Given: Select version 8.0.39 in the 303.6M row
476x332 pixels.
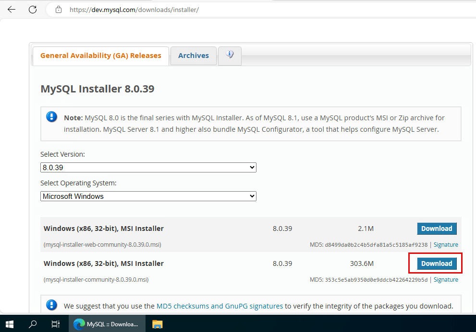Looking at the screenshot, I should (x=282, y=263).
